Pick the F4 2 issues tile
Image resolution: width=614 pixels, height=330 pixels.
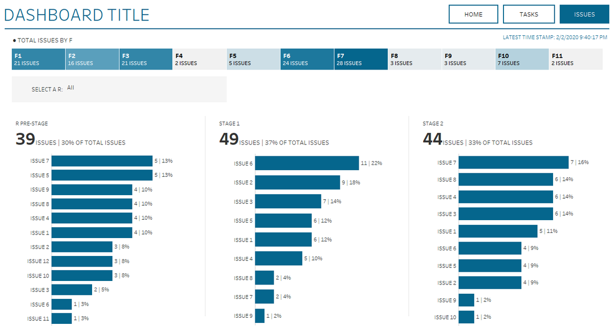pyautogui.click(x=200, y=59)
